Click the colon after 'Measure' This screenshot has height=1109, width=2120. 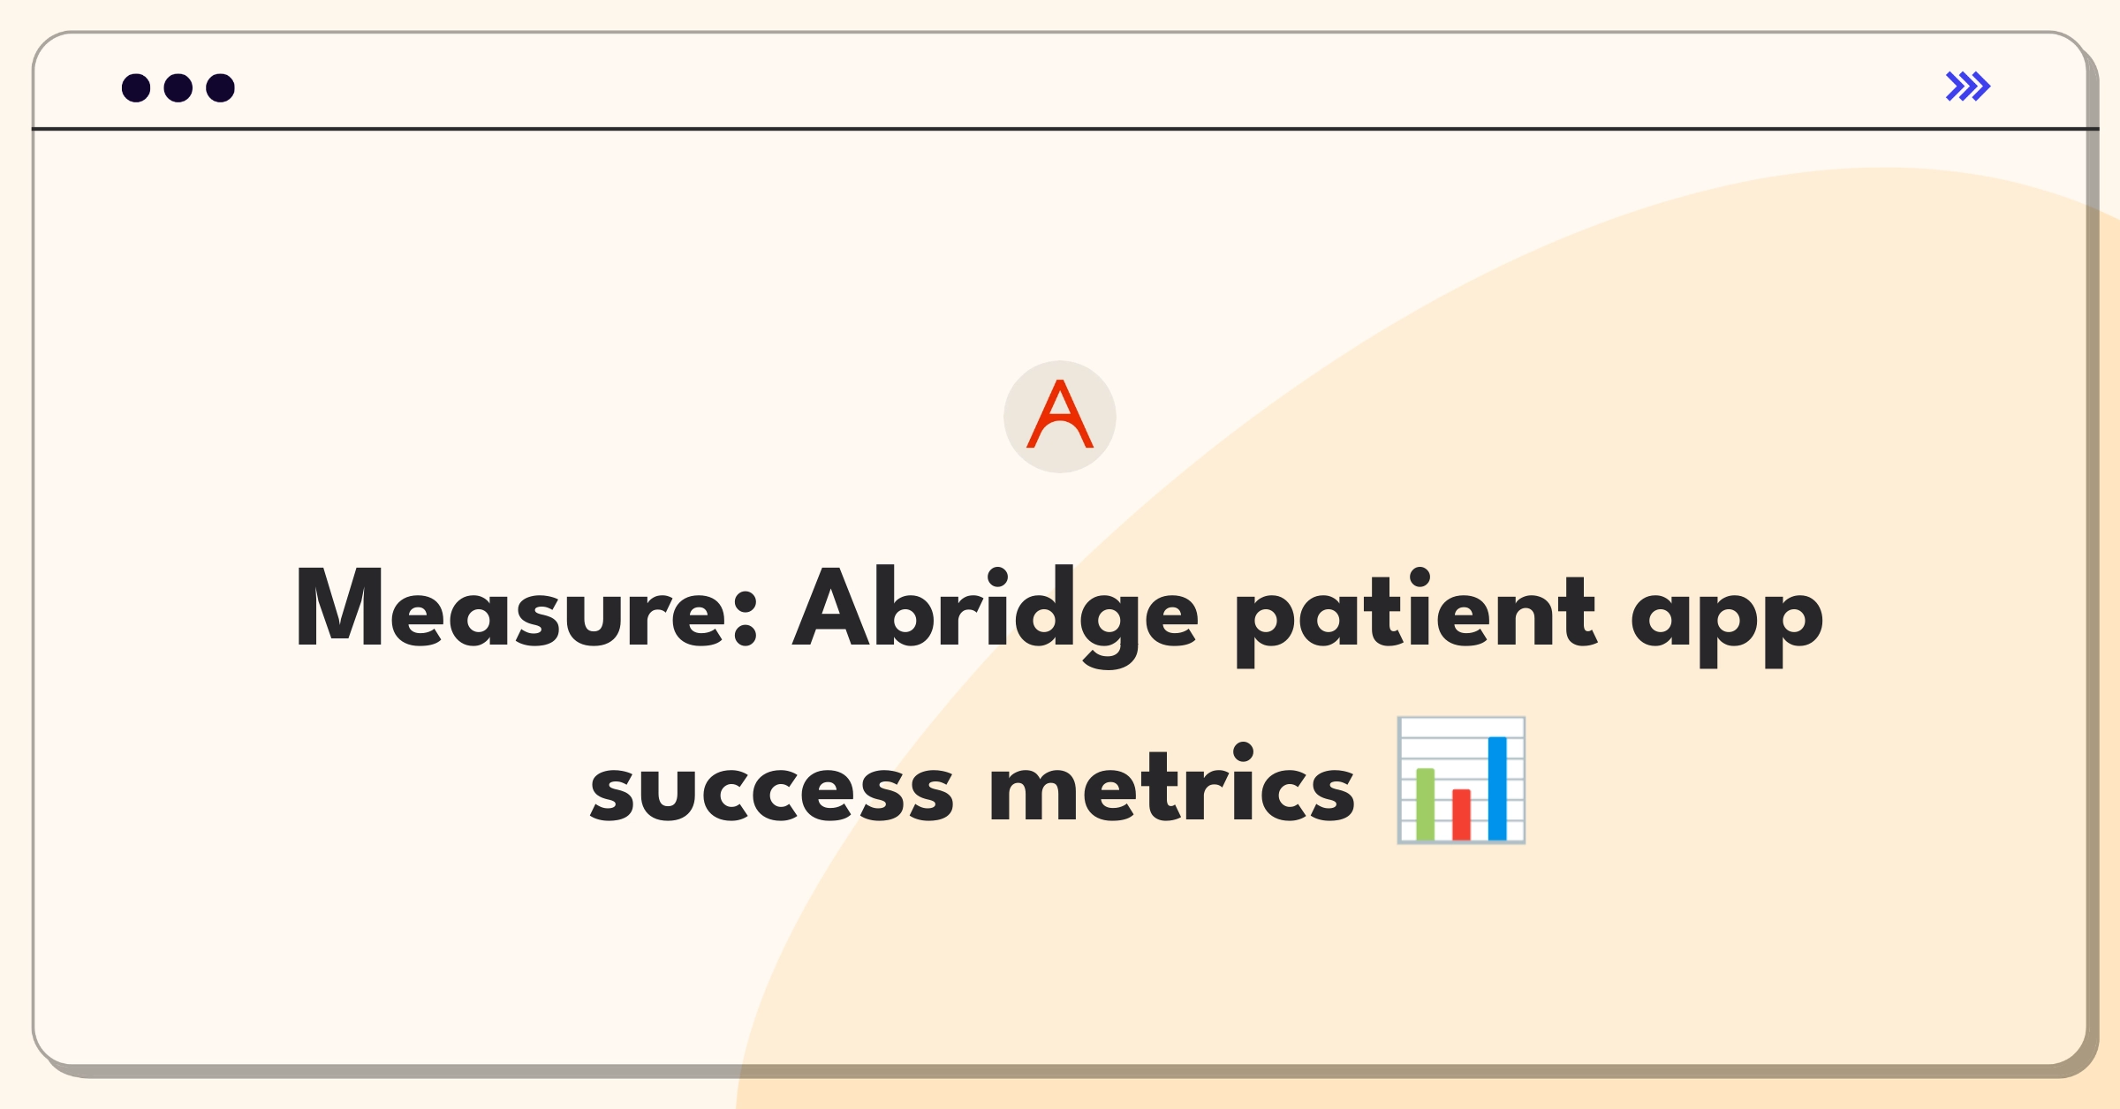tap(746, 615)
